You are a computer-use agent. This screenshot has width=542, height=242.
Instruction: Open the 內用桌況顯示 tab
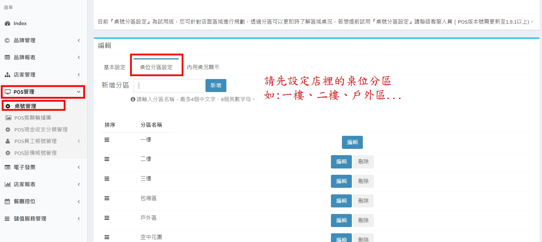(203, 67)
